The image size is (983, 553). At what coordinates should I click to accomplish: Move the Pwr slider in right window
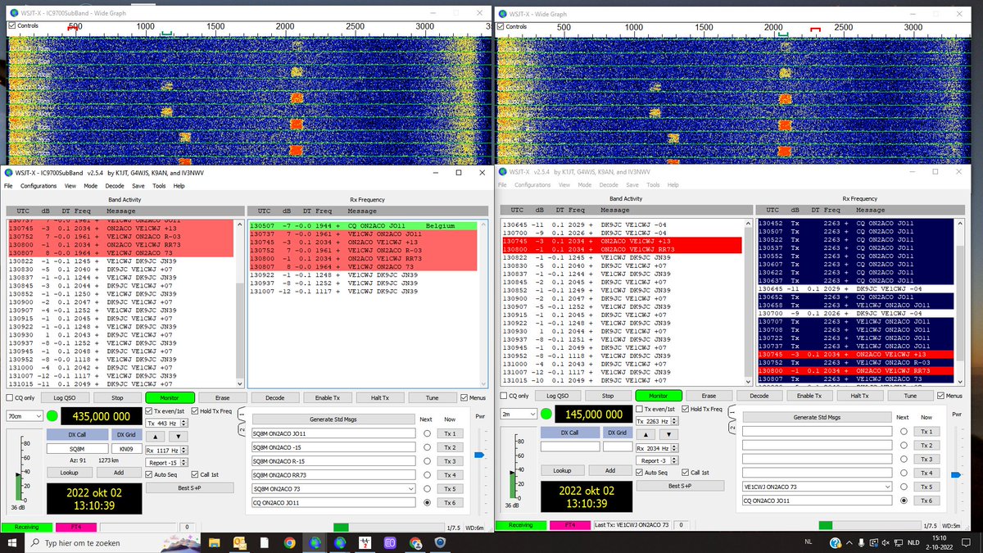956,475
